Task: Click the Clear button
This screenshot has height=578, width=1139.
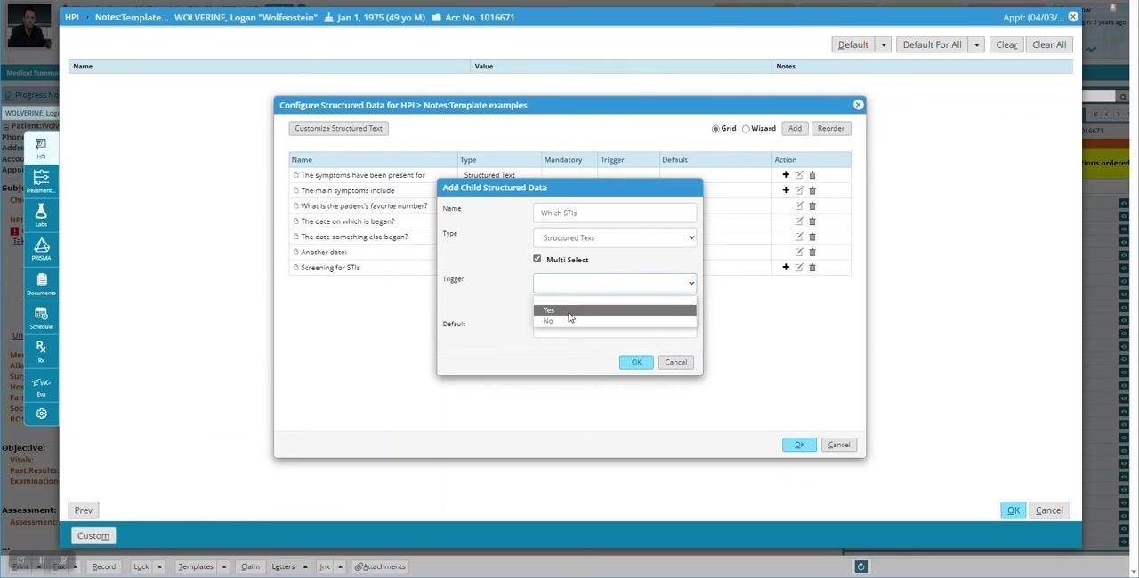Action: (1006, 44)
